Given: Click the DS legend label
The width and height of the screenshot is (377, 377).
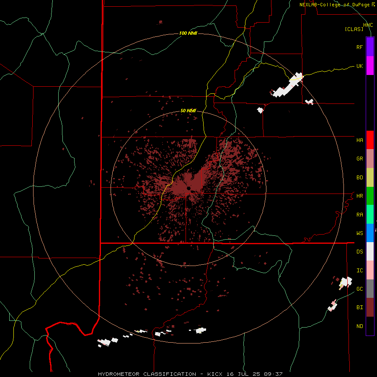Looking at the screenshot, I should tap(359, 251).
